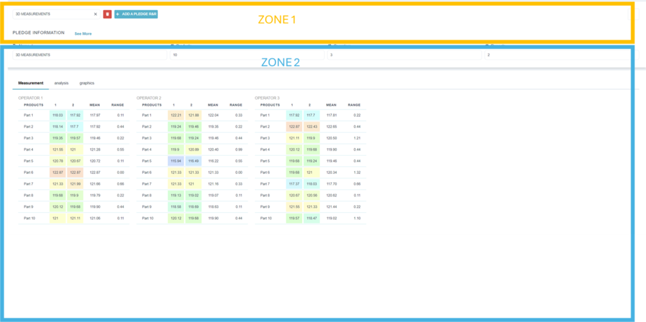The width and height of the screenshot is (646, 322).
Task: Select Operator 2 Part 2 trial 2 cell 119.46
Action: (x=193, y=127)
